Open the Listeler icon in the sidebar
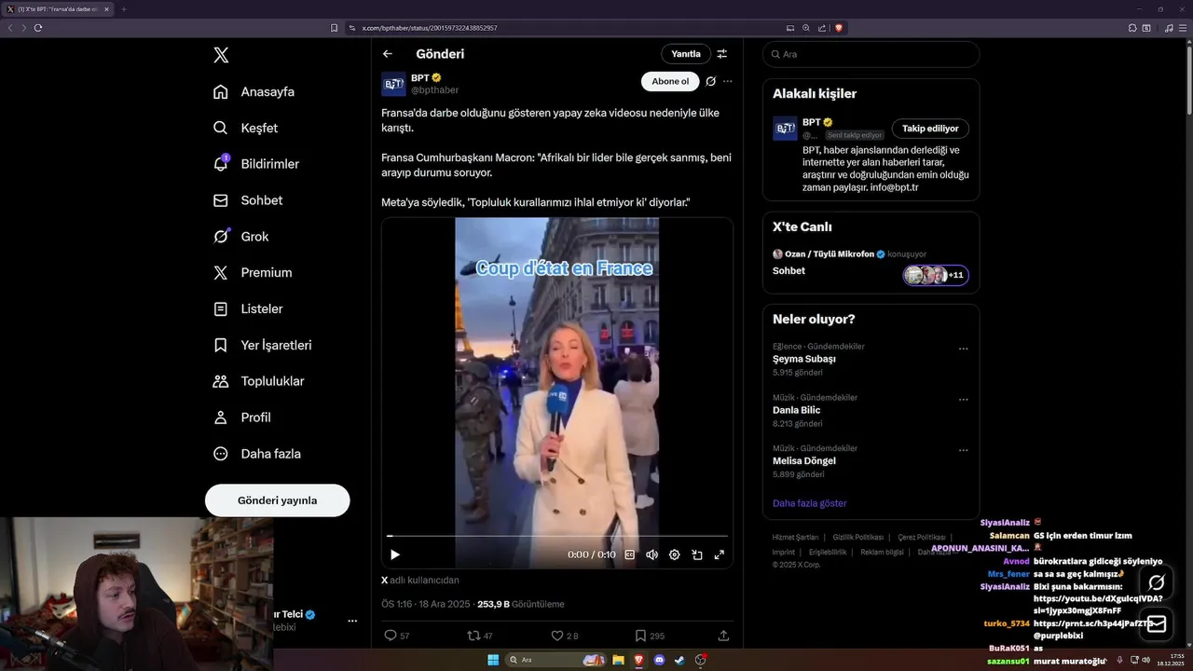 221,308
